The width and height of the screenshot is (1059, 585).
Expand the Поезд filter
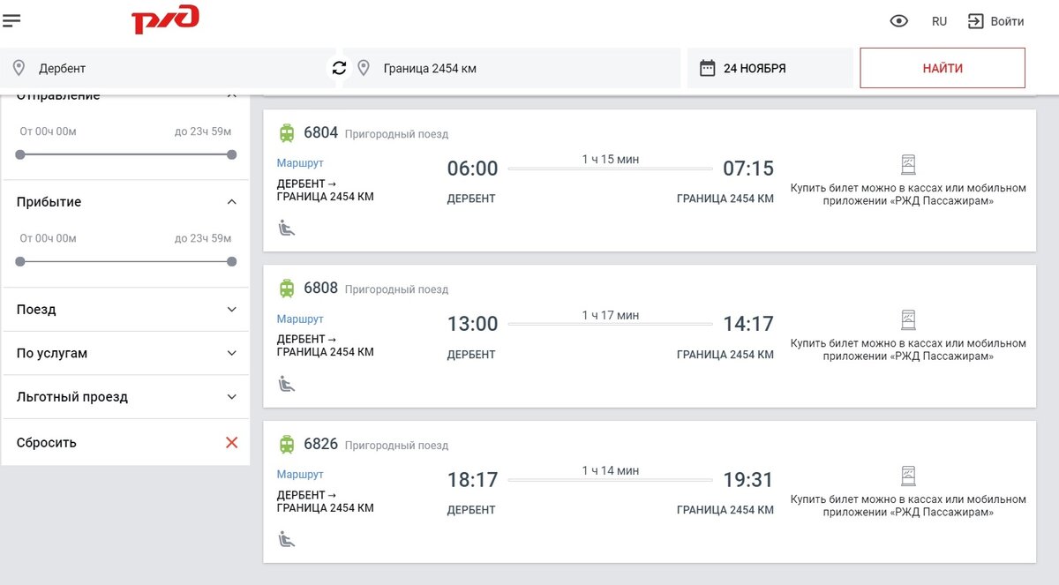tap(231, 310)
